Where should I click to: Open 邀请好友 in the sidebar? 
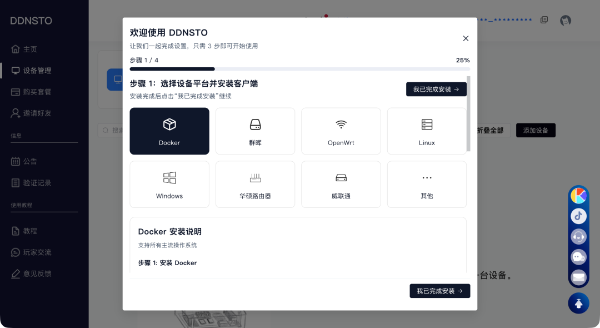coord(37,113)
